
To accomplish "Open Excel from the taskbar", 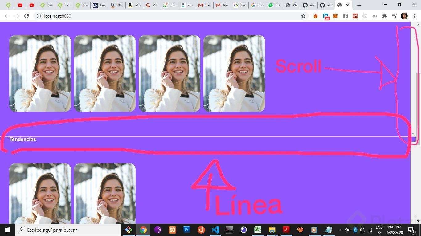I will coord(258,230).
